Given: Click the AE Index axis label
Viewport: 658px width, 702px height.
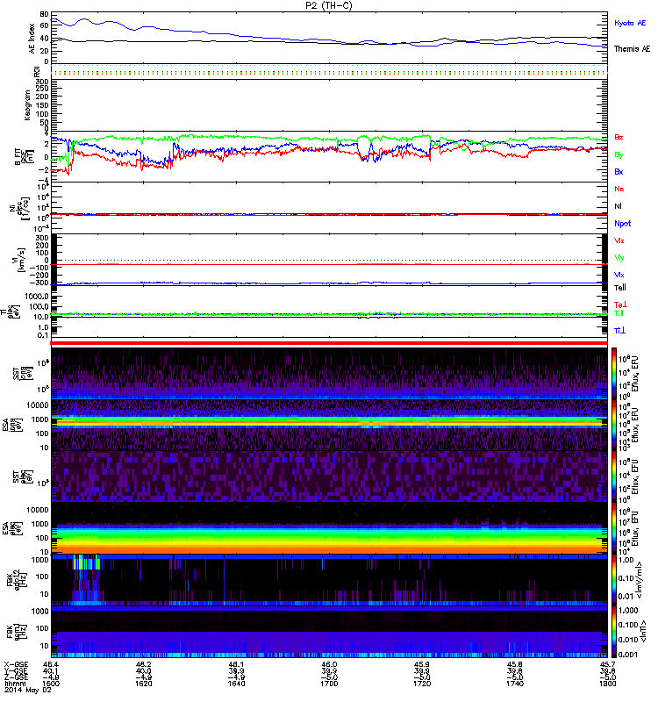Looking at the screenshot, I should point(32,39).
